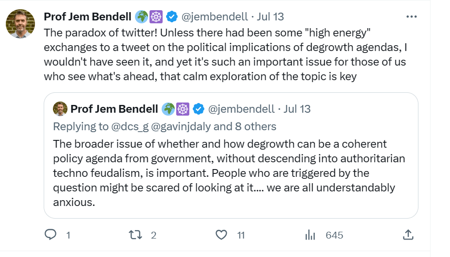The height and width of the screenshot is (257, 450).
Task: Open tweet analytics via the bar chart icon
Action: point(310,235)
